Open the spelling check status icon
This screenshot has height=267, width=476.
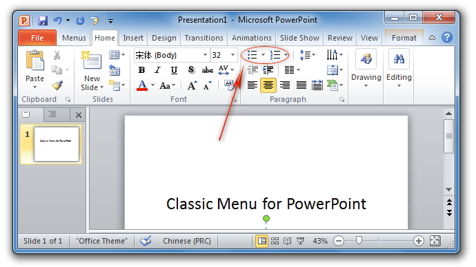tap(146, 241)
